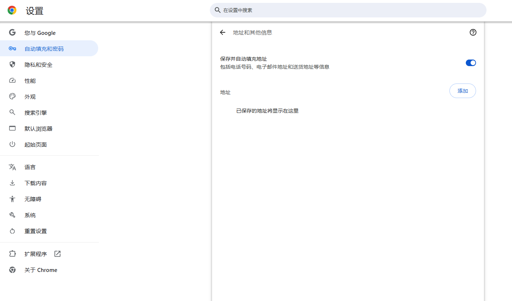
Task: Click the magnifier icon in settings search box
Action: point(217,10)
